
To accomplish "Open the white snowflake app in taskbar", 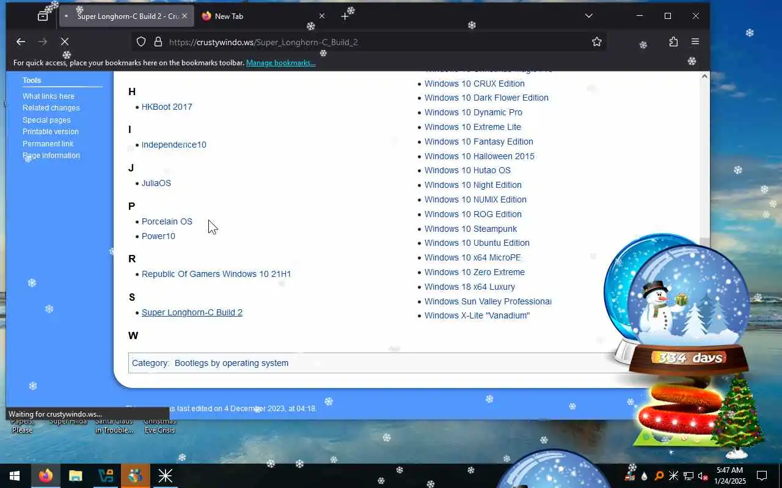I will (165, 476).
